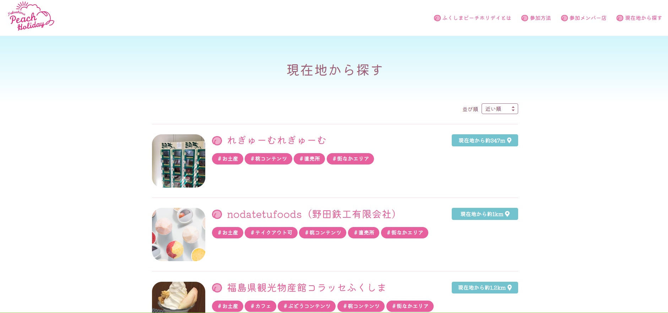Image resolution: width=668 pixels, height=313 pixels.
Task: Click the vending machine shop thumbnail
Action: pos(179,161)
